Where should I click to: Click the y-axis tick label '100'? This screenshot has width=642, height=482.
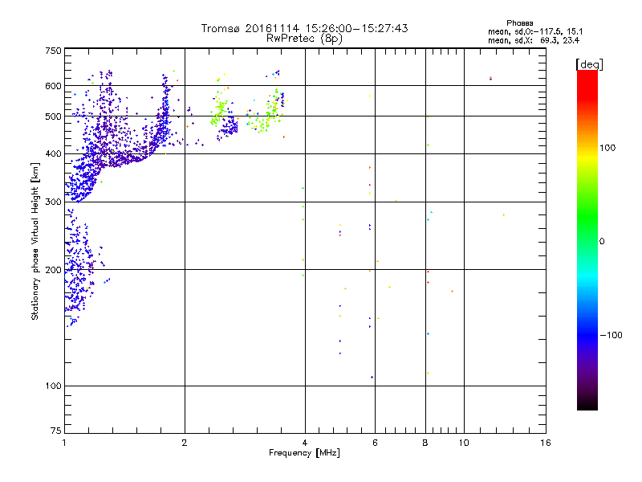click(53, 386)
